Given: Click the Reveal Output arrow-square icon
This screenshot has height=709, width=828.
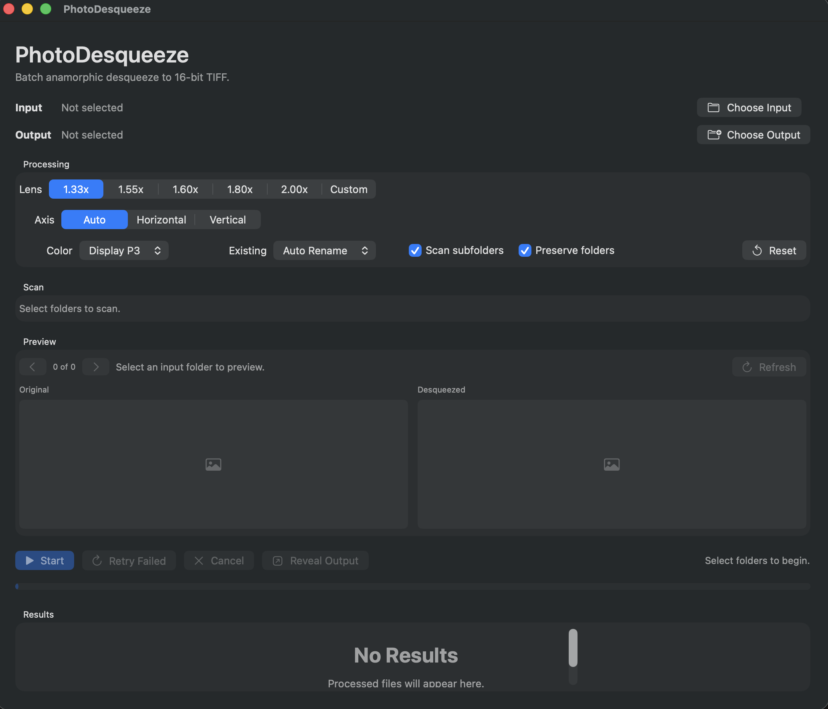Looking at the screenshot, I should pyautogui.click(x=278, y=561).
